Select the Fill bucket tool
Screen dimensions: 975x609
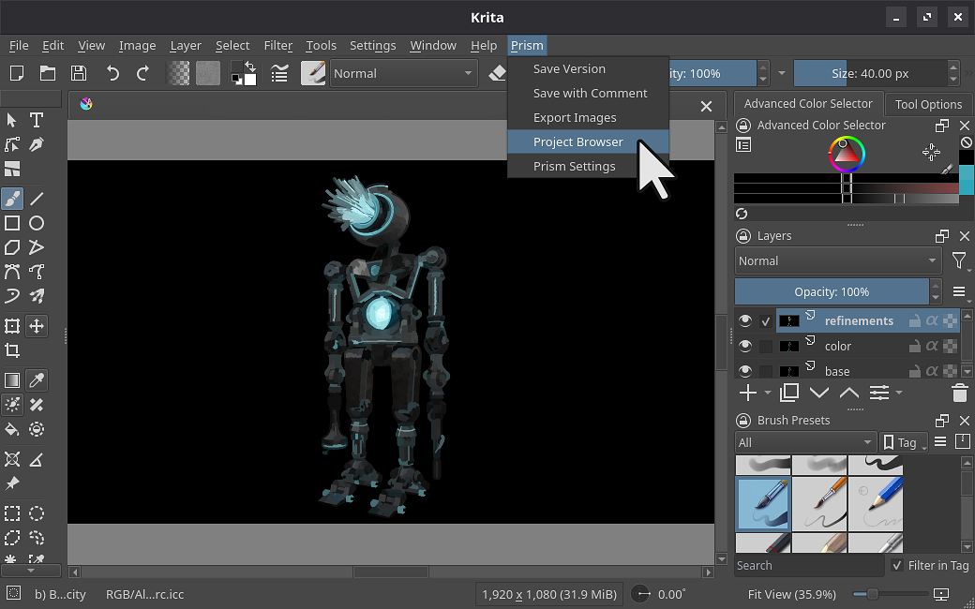(x=12, y=429)
